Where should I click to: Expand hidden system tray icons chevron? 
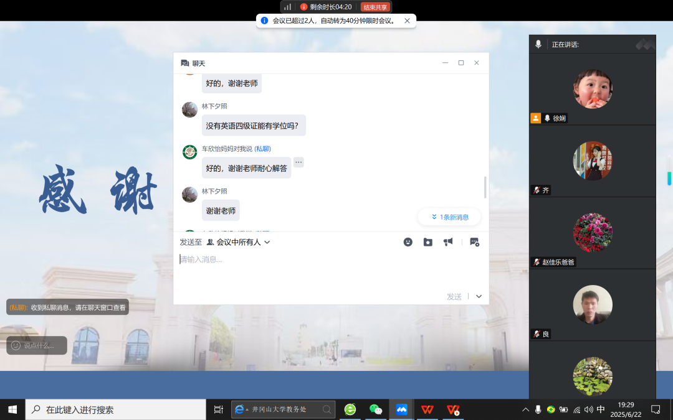[x=525, y=409]
